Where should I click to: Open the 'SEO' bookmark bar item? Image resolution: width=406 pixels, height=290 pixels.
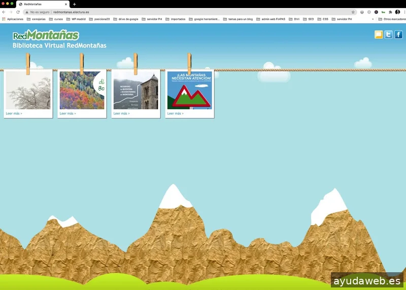[x=308, y=19]
